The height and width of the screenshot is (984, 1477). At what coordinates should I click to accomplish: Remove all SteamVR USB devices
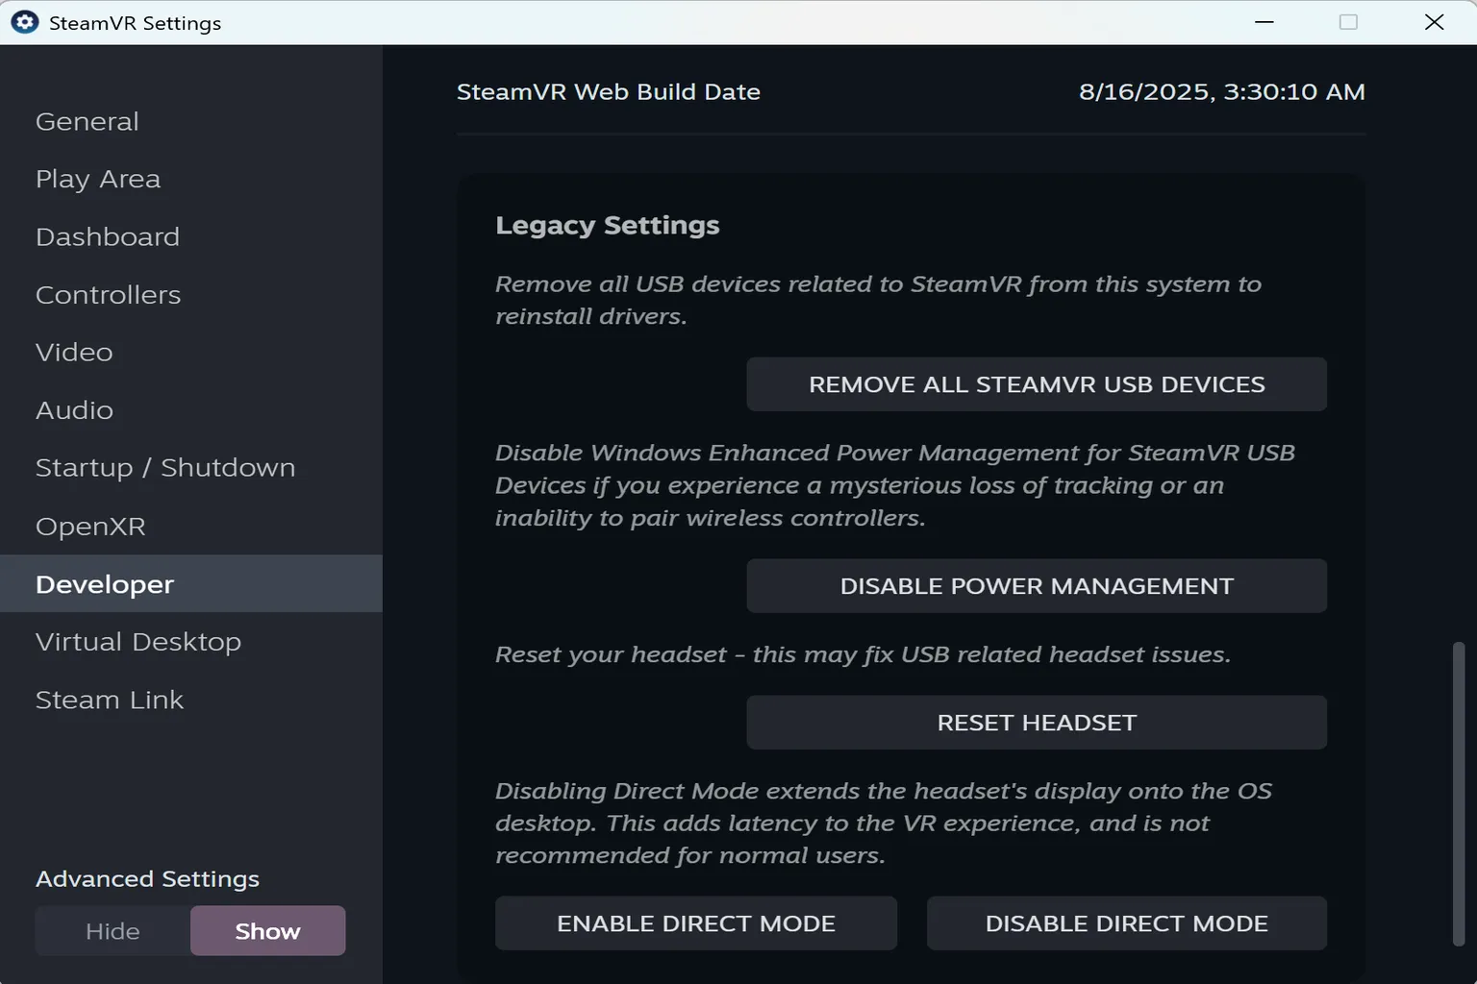(x=1037, y=384)
